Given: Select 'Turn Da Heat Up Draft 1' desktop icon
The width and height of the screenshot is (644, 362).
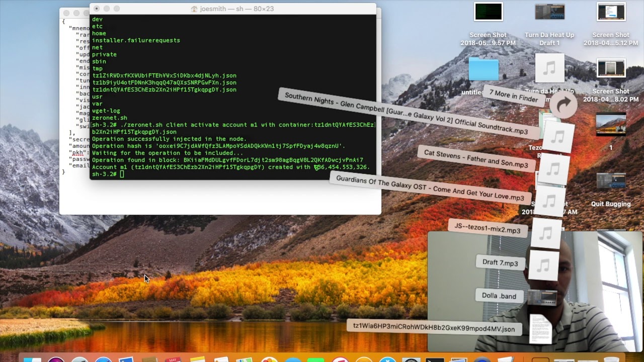Looking at the screenshot, I should pos(549,12).
